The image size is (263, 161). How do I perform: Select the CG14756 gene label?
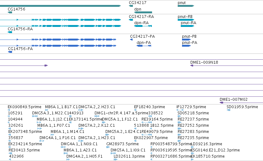point(16,9)
